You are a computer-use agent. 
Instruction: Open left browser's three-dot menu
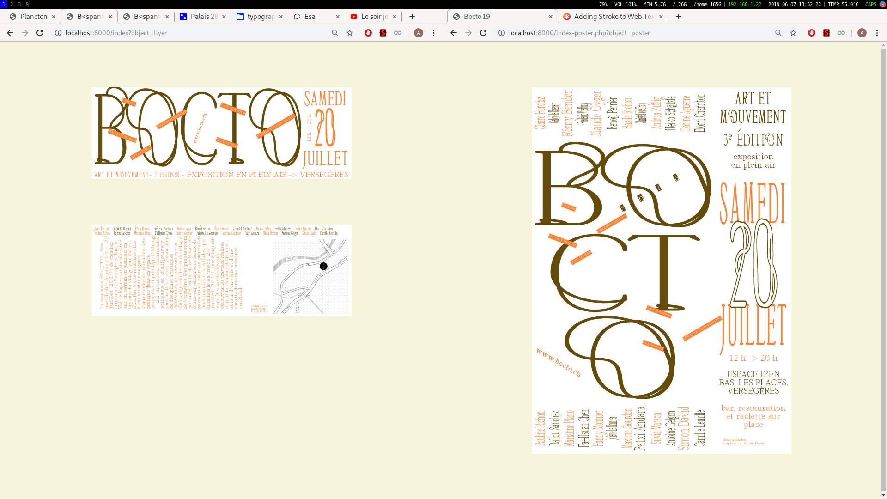[x=433, y=33]
